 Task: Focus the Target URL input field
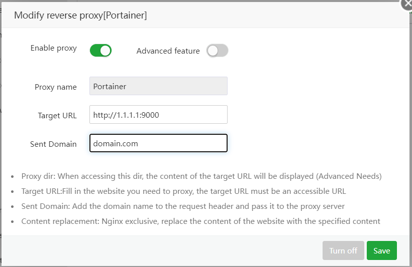tap(158, 115)
